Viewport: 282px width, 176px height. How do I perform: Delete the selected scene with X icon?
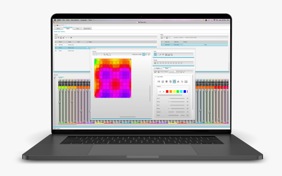(58, 38)
